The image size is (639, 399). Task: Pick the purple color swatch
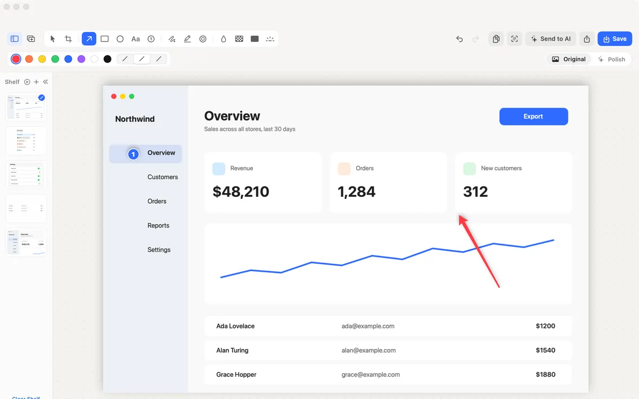point(81,59)
